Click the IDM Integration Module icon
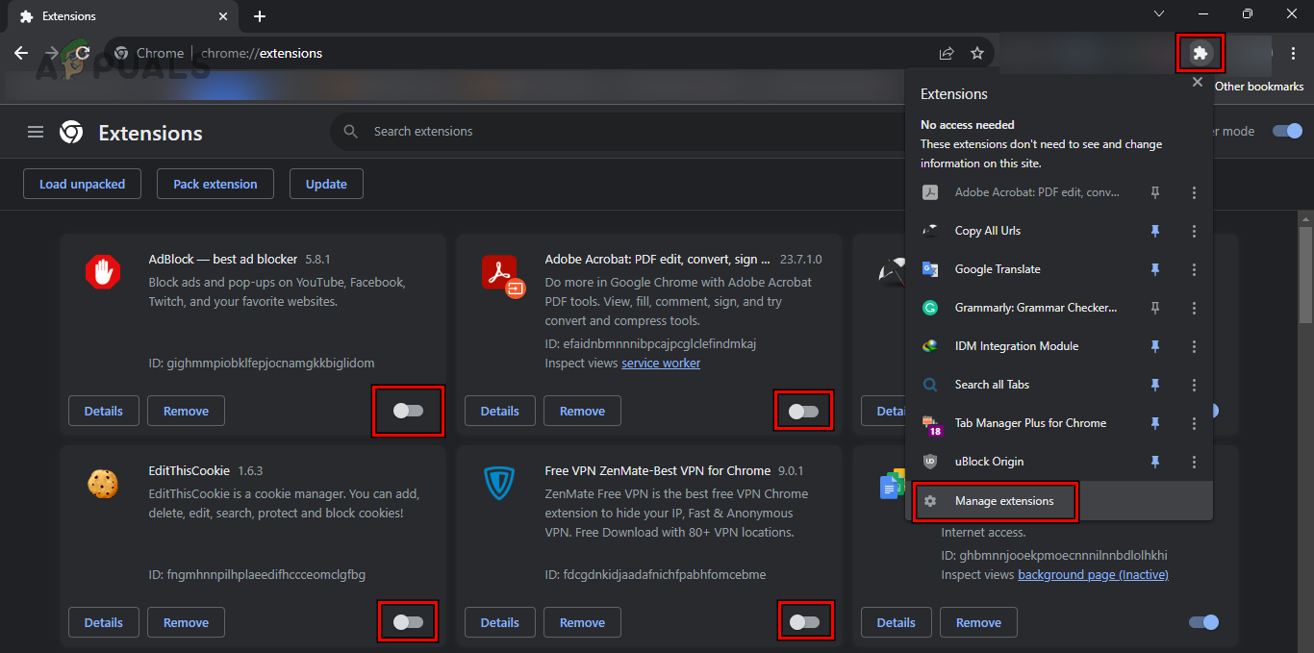Screen dimensions: 1314x653 (929, 346)
